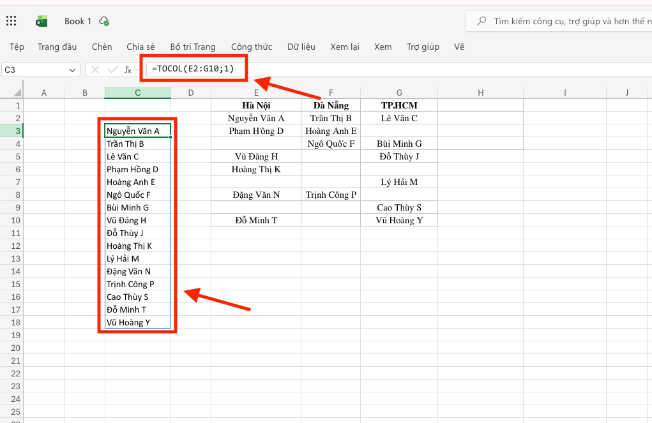
Task: Switch to the Trang đầu tab
Action: tap(57, 47)
